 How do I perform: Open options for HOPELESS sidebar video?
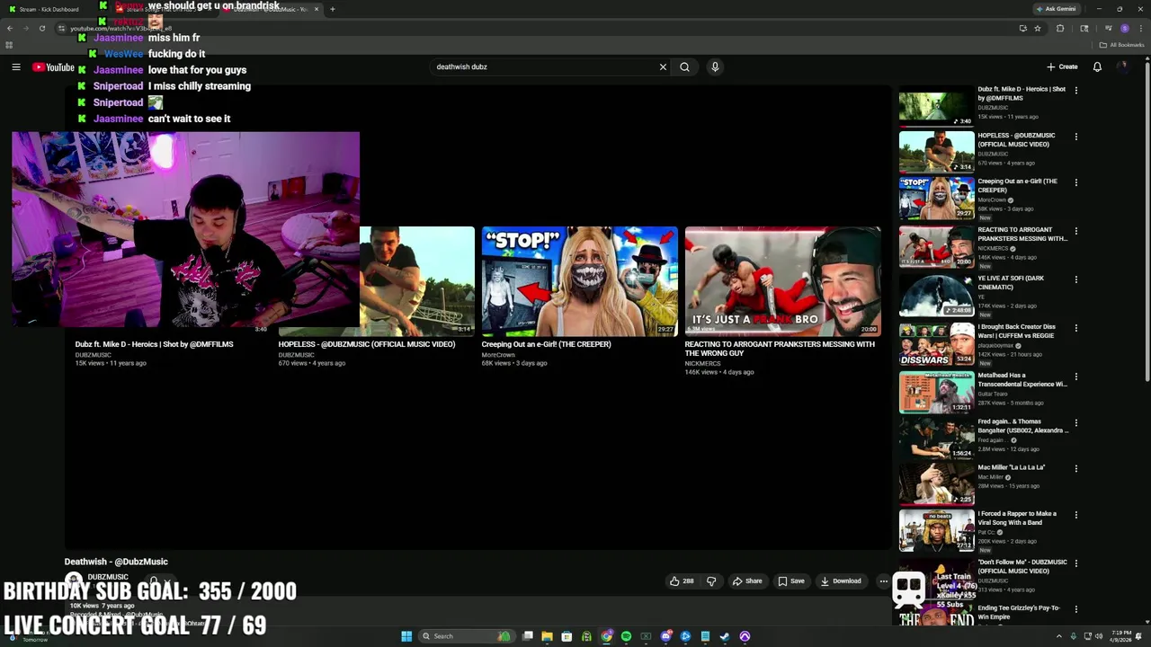pyautogui.click(x=1075, y=137)
